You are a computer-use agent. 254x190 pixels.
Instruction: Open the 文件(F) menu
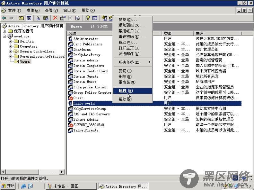14,11
